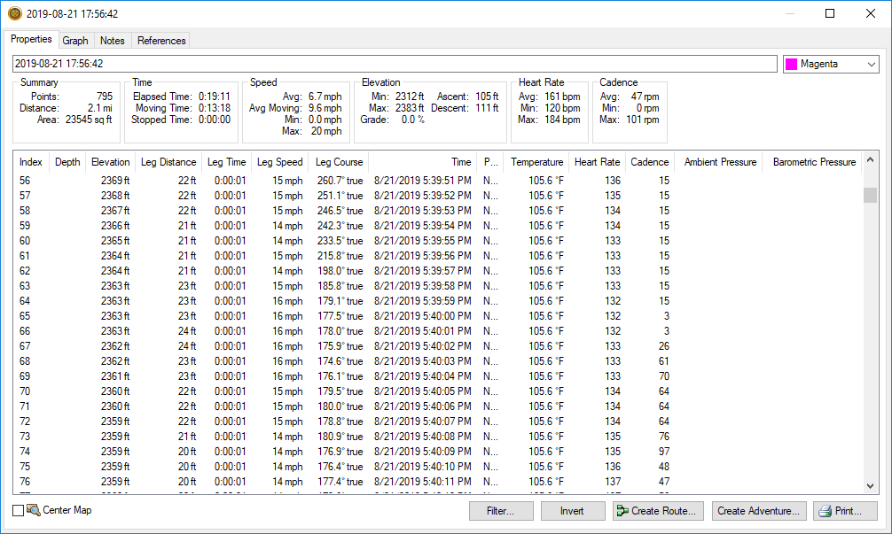Click the Depth column header
Viewport: 892px width, 534px height.
(67, 162)
